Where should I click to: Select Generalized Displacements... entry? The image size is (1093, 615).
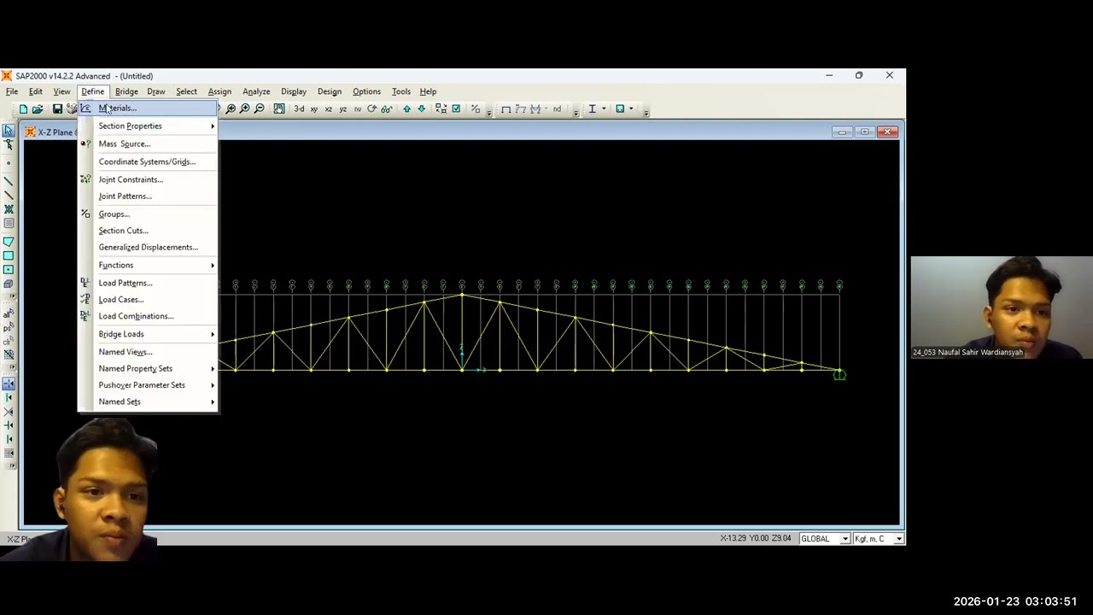(x=148, y=248)
